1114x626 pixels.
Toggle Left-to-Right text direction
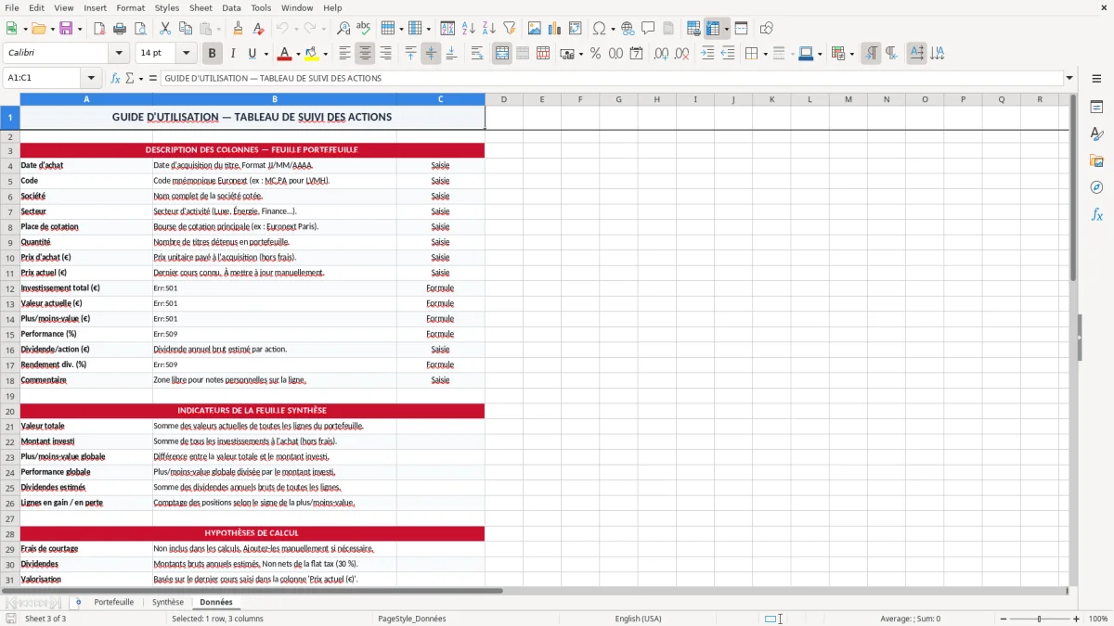click(871, 54)
